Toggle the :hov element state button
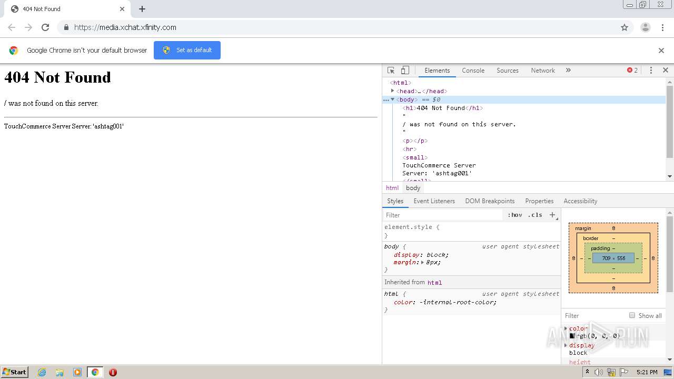 pyautogui.click(x=515, y=215)
